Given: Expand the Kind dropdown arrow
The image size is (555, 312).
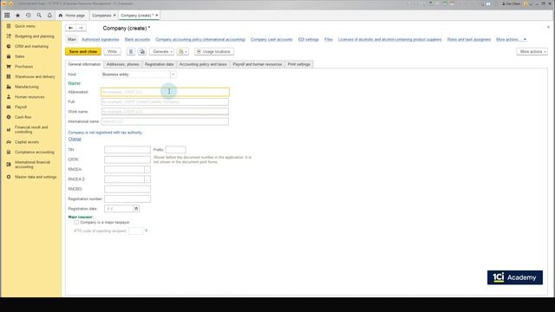Looking at the screenshot, I should (173, 75).
